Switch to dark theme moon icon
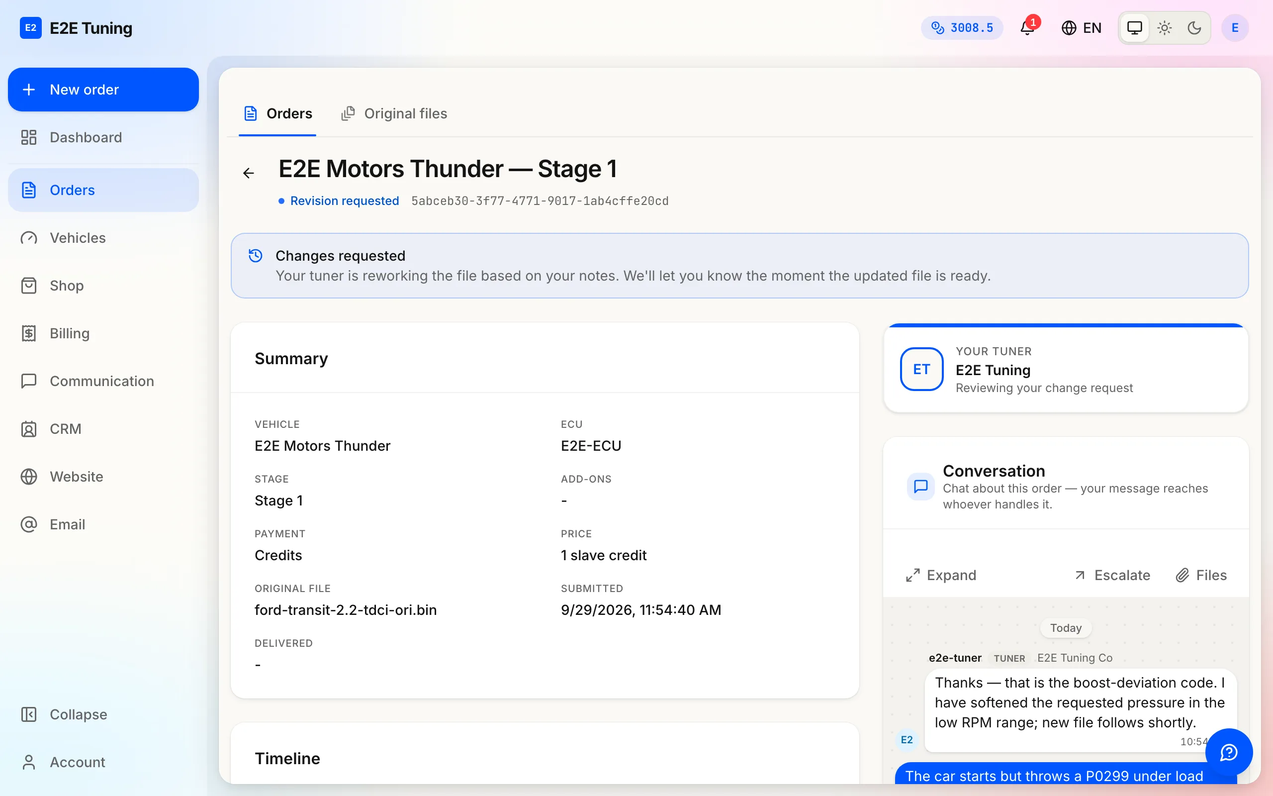The width and height of the screenshot is (1273, 796). click(1194, 28)
